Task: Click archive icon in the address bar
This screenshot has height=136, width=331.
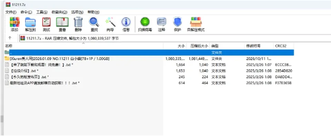Action: [23, 38]
